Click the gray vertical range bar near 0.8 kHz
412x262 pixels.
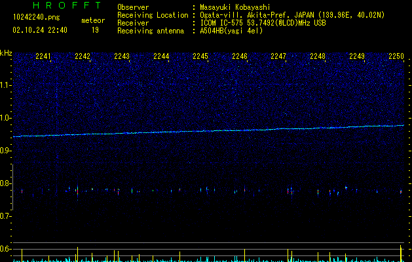(x=12, y=187)
